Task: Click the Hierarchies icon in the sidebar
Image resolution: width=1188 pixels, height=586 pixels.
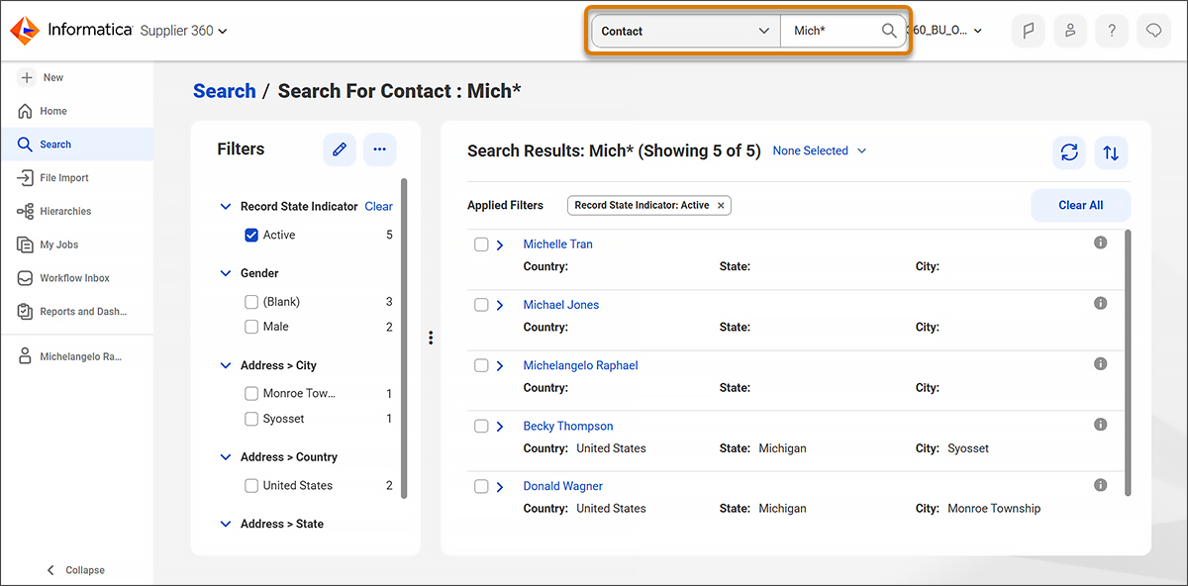Action: click(26, 212)
